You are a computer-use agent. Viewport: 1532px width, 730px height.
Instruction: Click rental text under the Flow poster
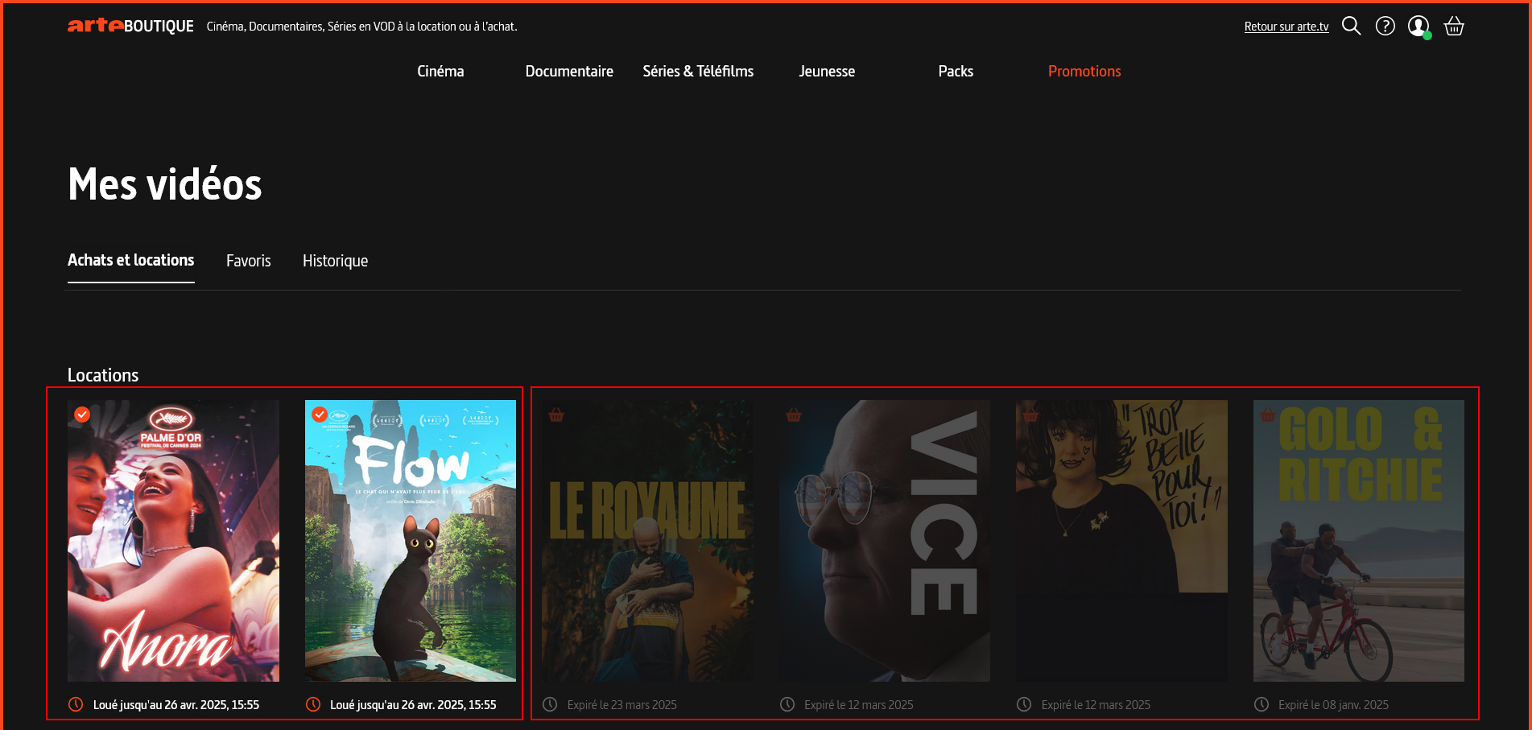pyautogui.click(x=413, y=705)
